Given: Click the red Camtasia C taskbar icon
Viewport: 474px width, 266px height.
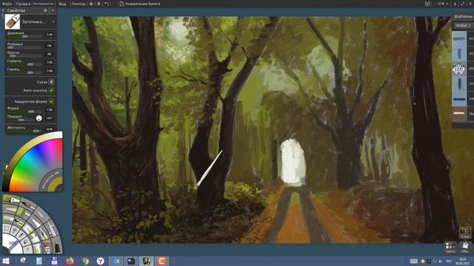Looking at the screenshot, I should [161, 261].
